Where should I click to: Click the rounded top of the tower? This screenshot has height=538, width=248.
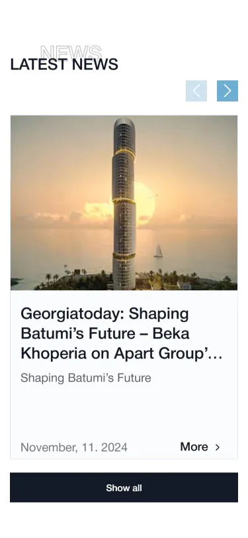[124, 123]
